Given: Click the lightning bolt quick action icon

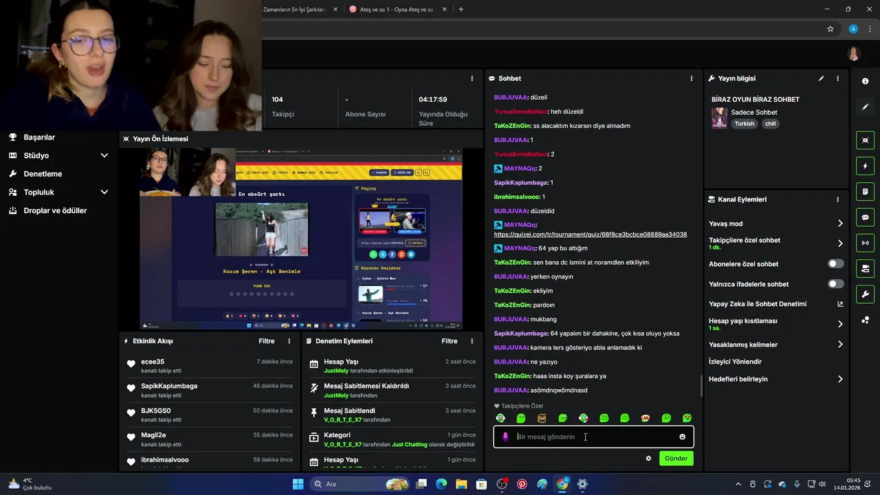Looking at the screenshot, I should [865, 166].
